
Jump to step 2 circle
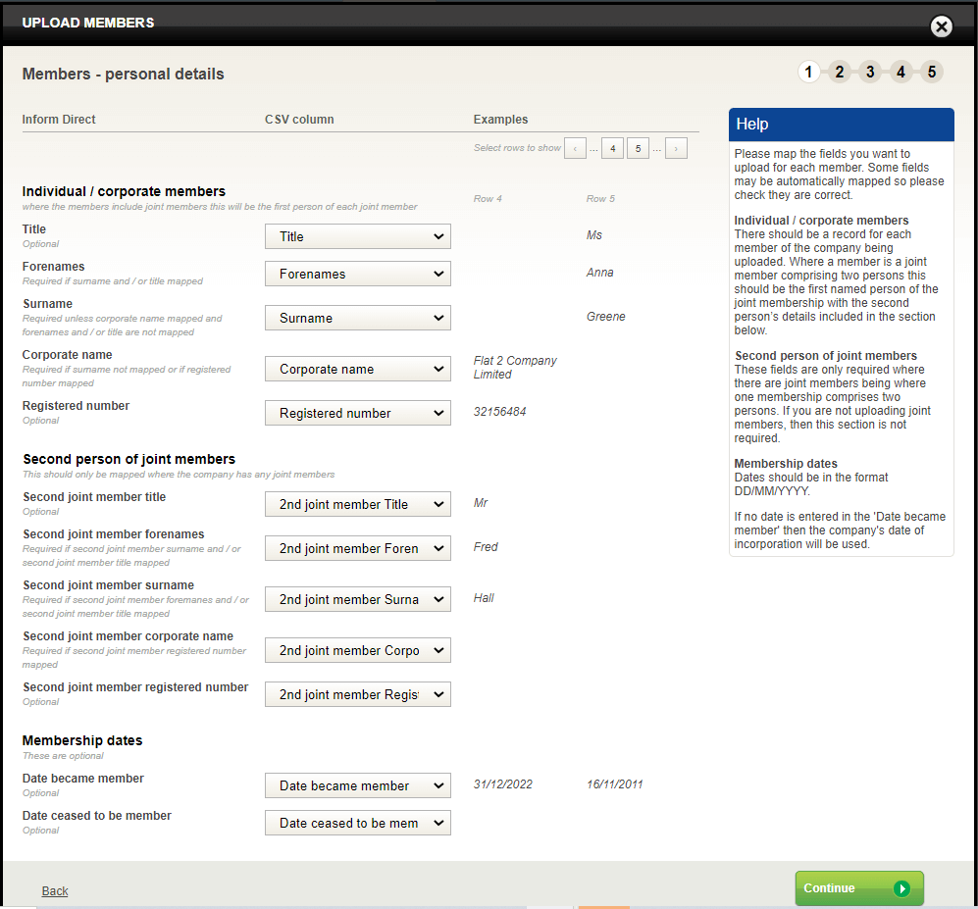tap(839, 72)
